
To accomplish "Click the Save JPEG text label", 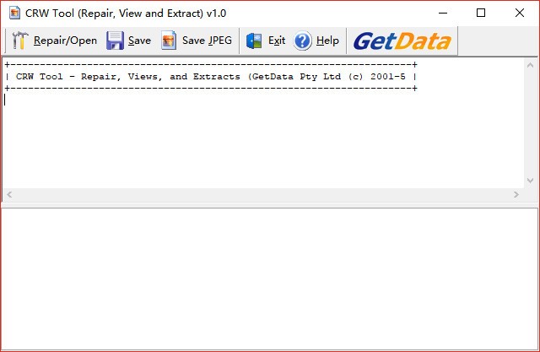I will pos(207,41).
